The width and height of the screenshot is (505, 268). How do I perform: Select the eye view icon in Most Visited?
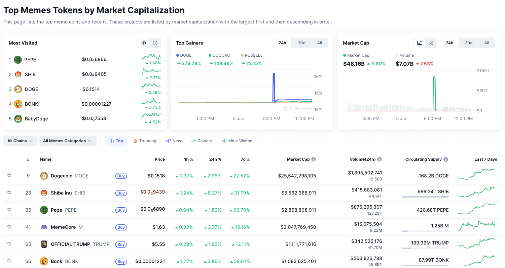coord(144,43)
